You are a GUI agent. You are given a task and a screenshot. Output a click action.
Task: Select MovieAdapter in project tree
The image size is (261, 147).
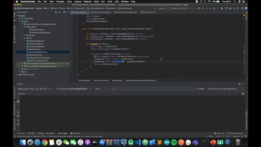(x=38, y=30)
